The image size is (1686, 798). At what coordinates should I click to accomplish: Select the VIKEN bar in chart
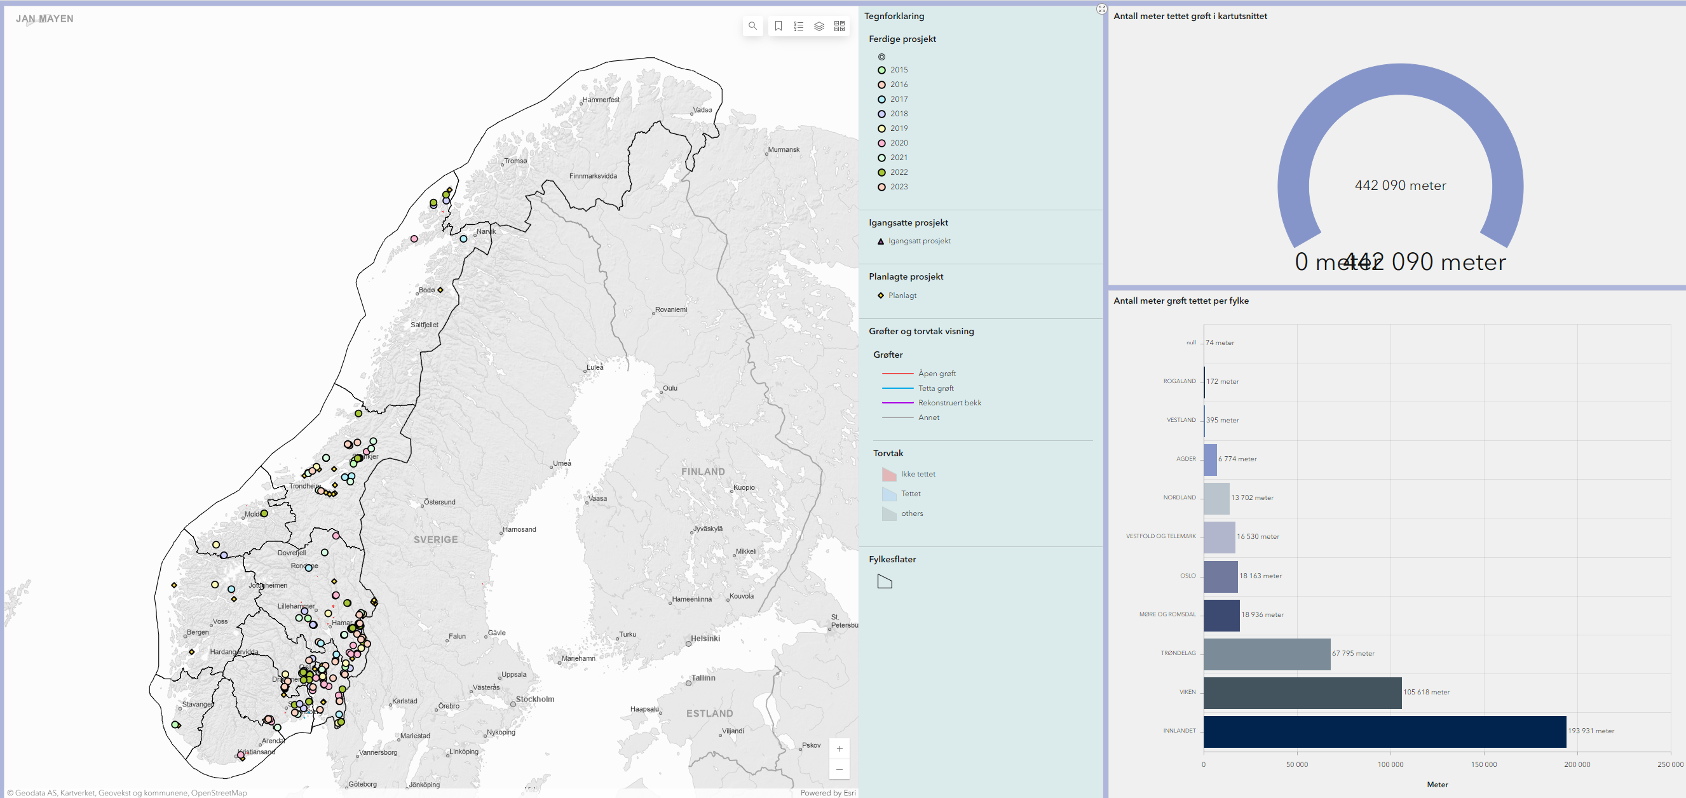pyautogui.click(x=1302, y=693)
